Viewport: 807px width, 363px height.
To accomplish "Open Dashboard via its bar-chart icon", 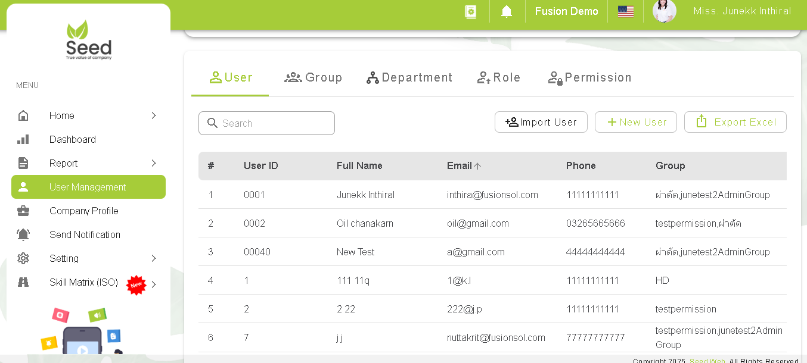I will click(x=23, y=139).
